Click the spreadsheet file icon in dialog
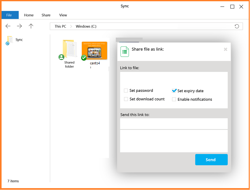This screenshot has height=190, width=250. [x=125, y=52]
